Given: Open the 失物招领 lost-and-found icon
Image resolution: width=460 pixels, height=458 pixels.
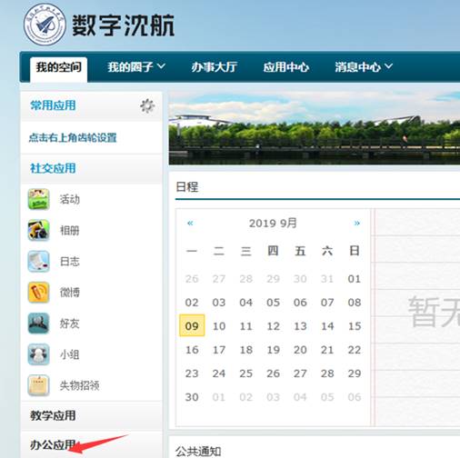Looking at the screenshot, I should pyautogui.click(x=38, y=385).
